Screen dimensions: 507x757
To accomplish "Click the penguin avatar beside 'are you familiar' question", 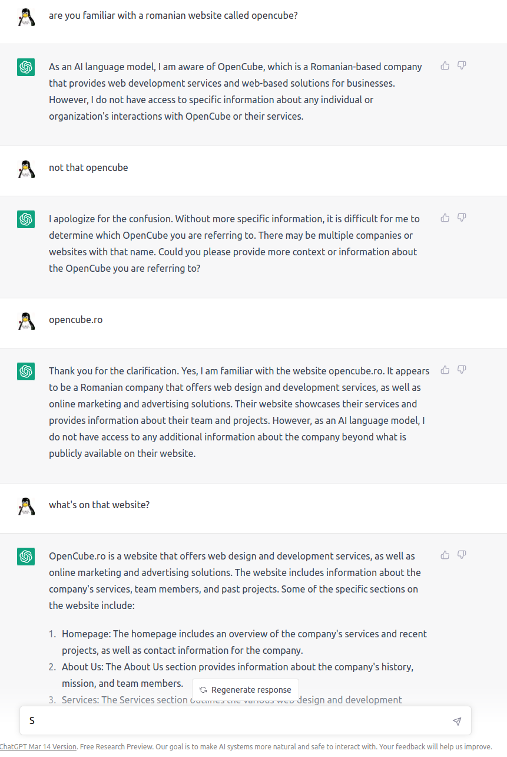I will pos(26,17).
